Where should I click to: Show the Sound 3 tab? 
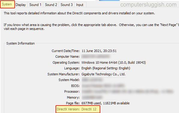pos(67,5)
